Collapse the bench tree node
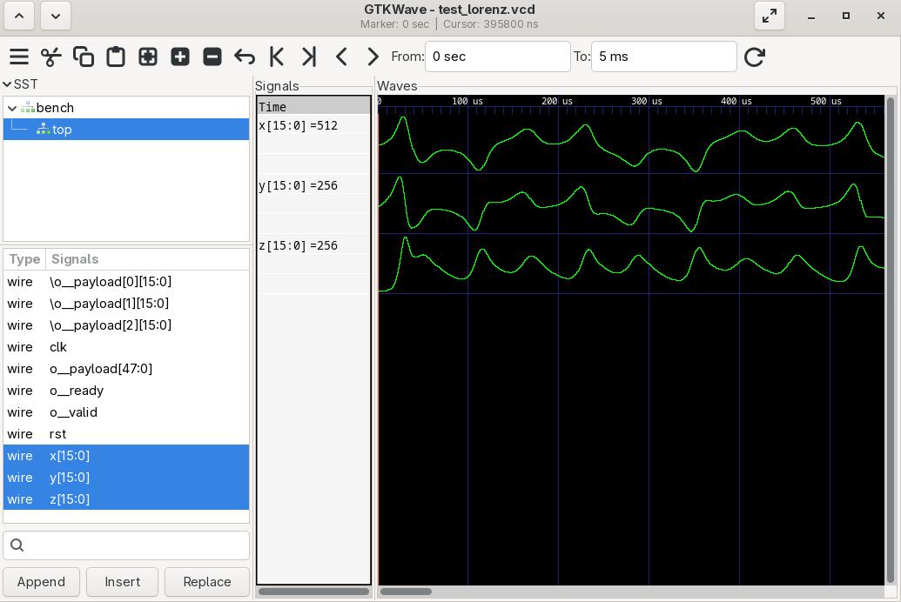 tap(12, 108)
